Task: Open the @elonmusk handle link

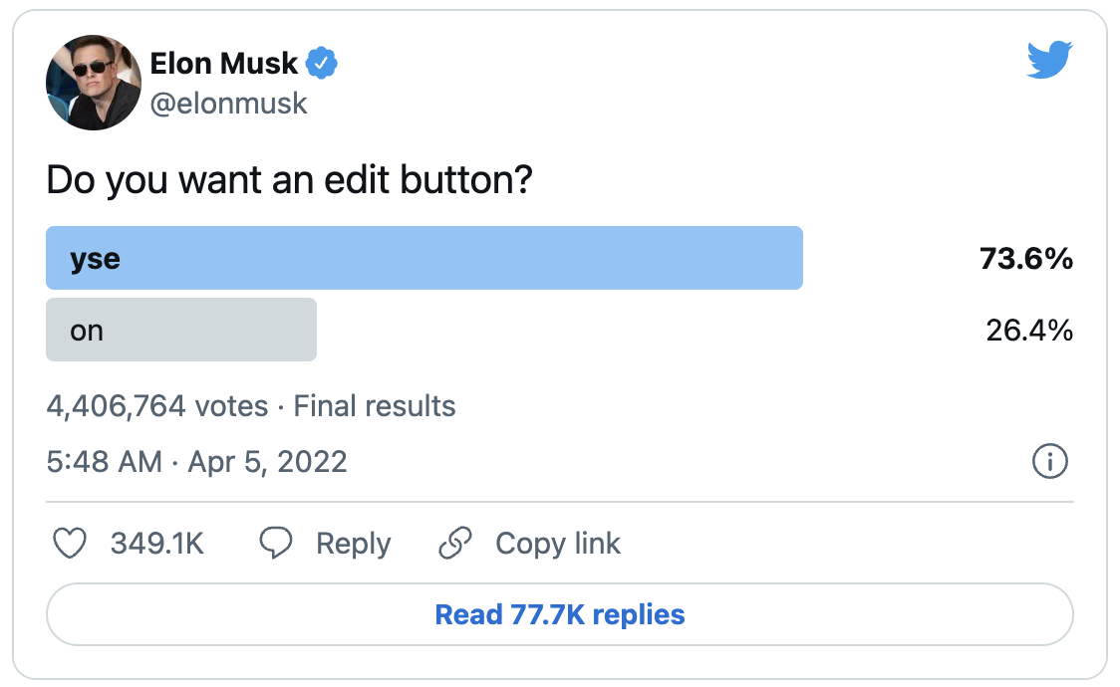Action: [x=228, y=103]
